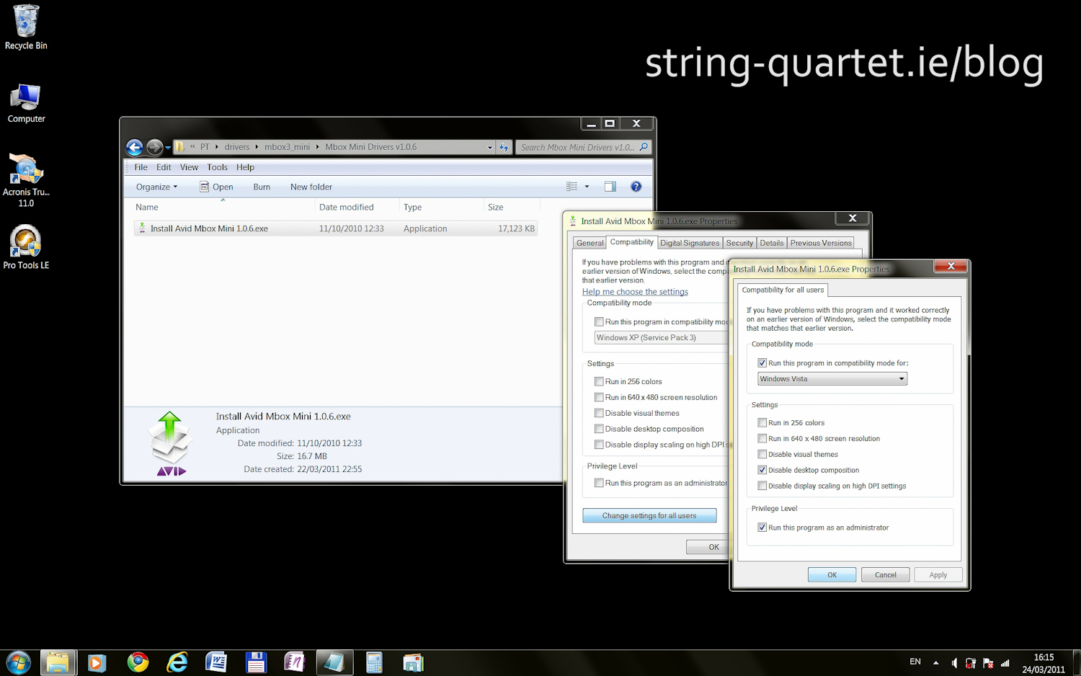Click the Action Center flag tray icon

(988, 663)
